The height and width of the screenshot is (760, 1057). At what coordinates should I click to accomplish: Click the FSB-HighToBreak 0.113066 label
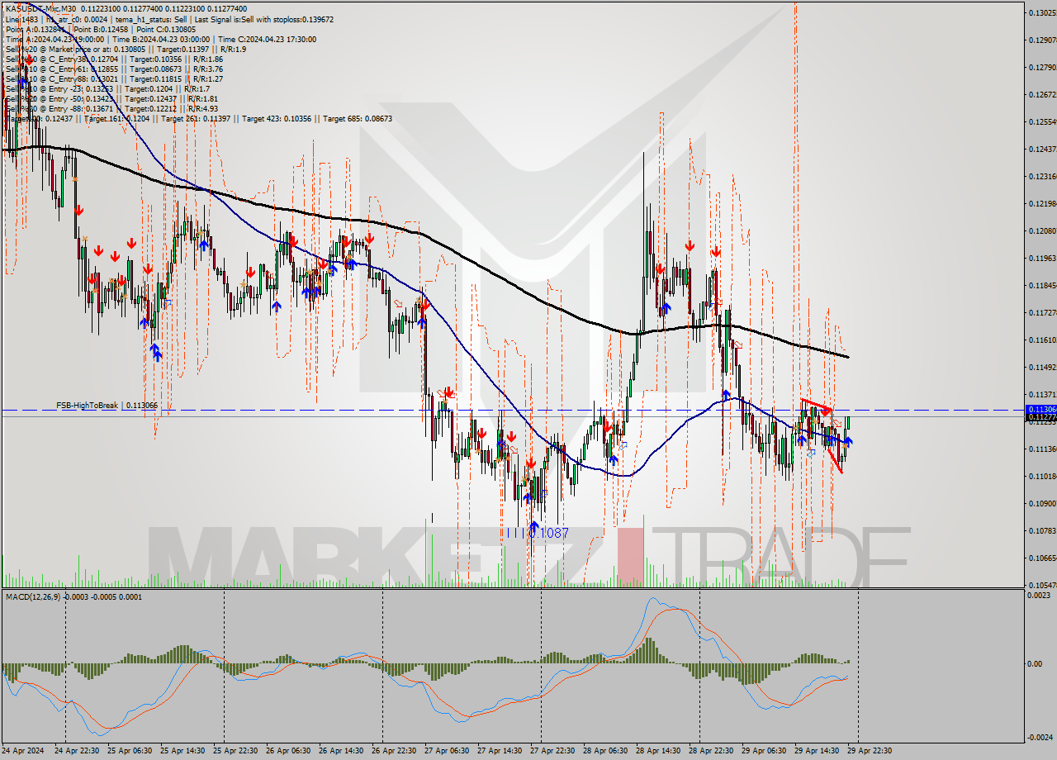tap(107, 406)
